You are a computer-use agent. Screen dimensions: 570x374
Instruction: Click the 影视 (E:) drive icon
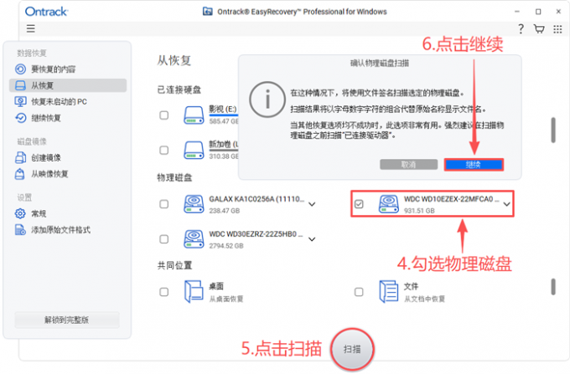point(194,115)
